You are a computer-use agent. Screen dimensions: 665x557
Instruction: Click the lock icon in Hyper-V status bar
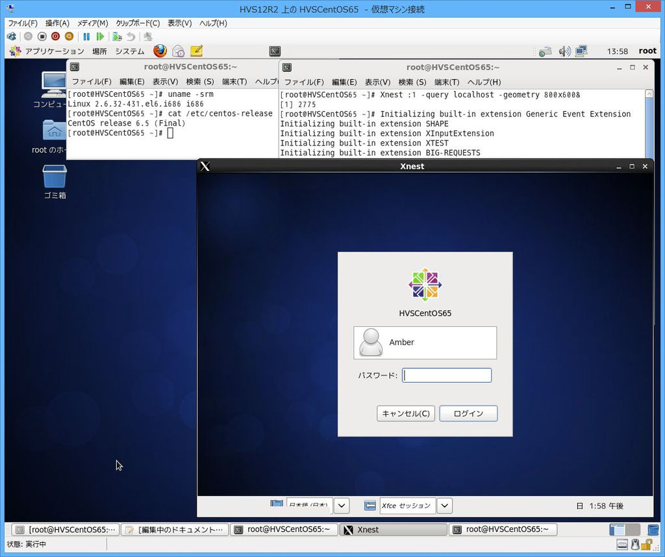point(647,544)
